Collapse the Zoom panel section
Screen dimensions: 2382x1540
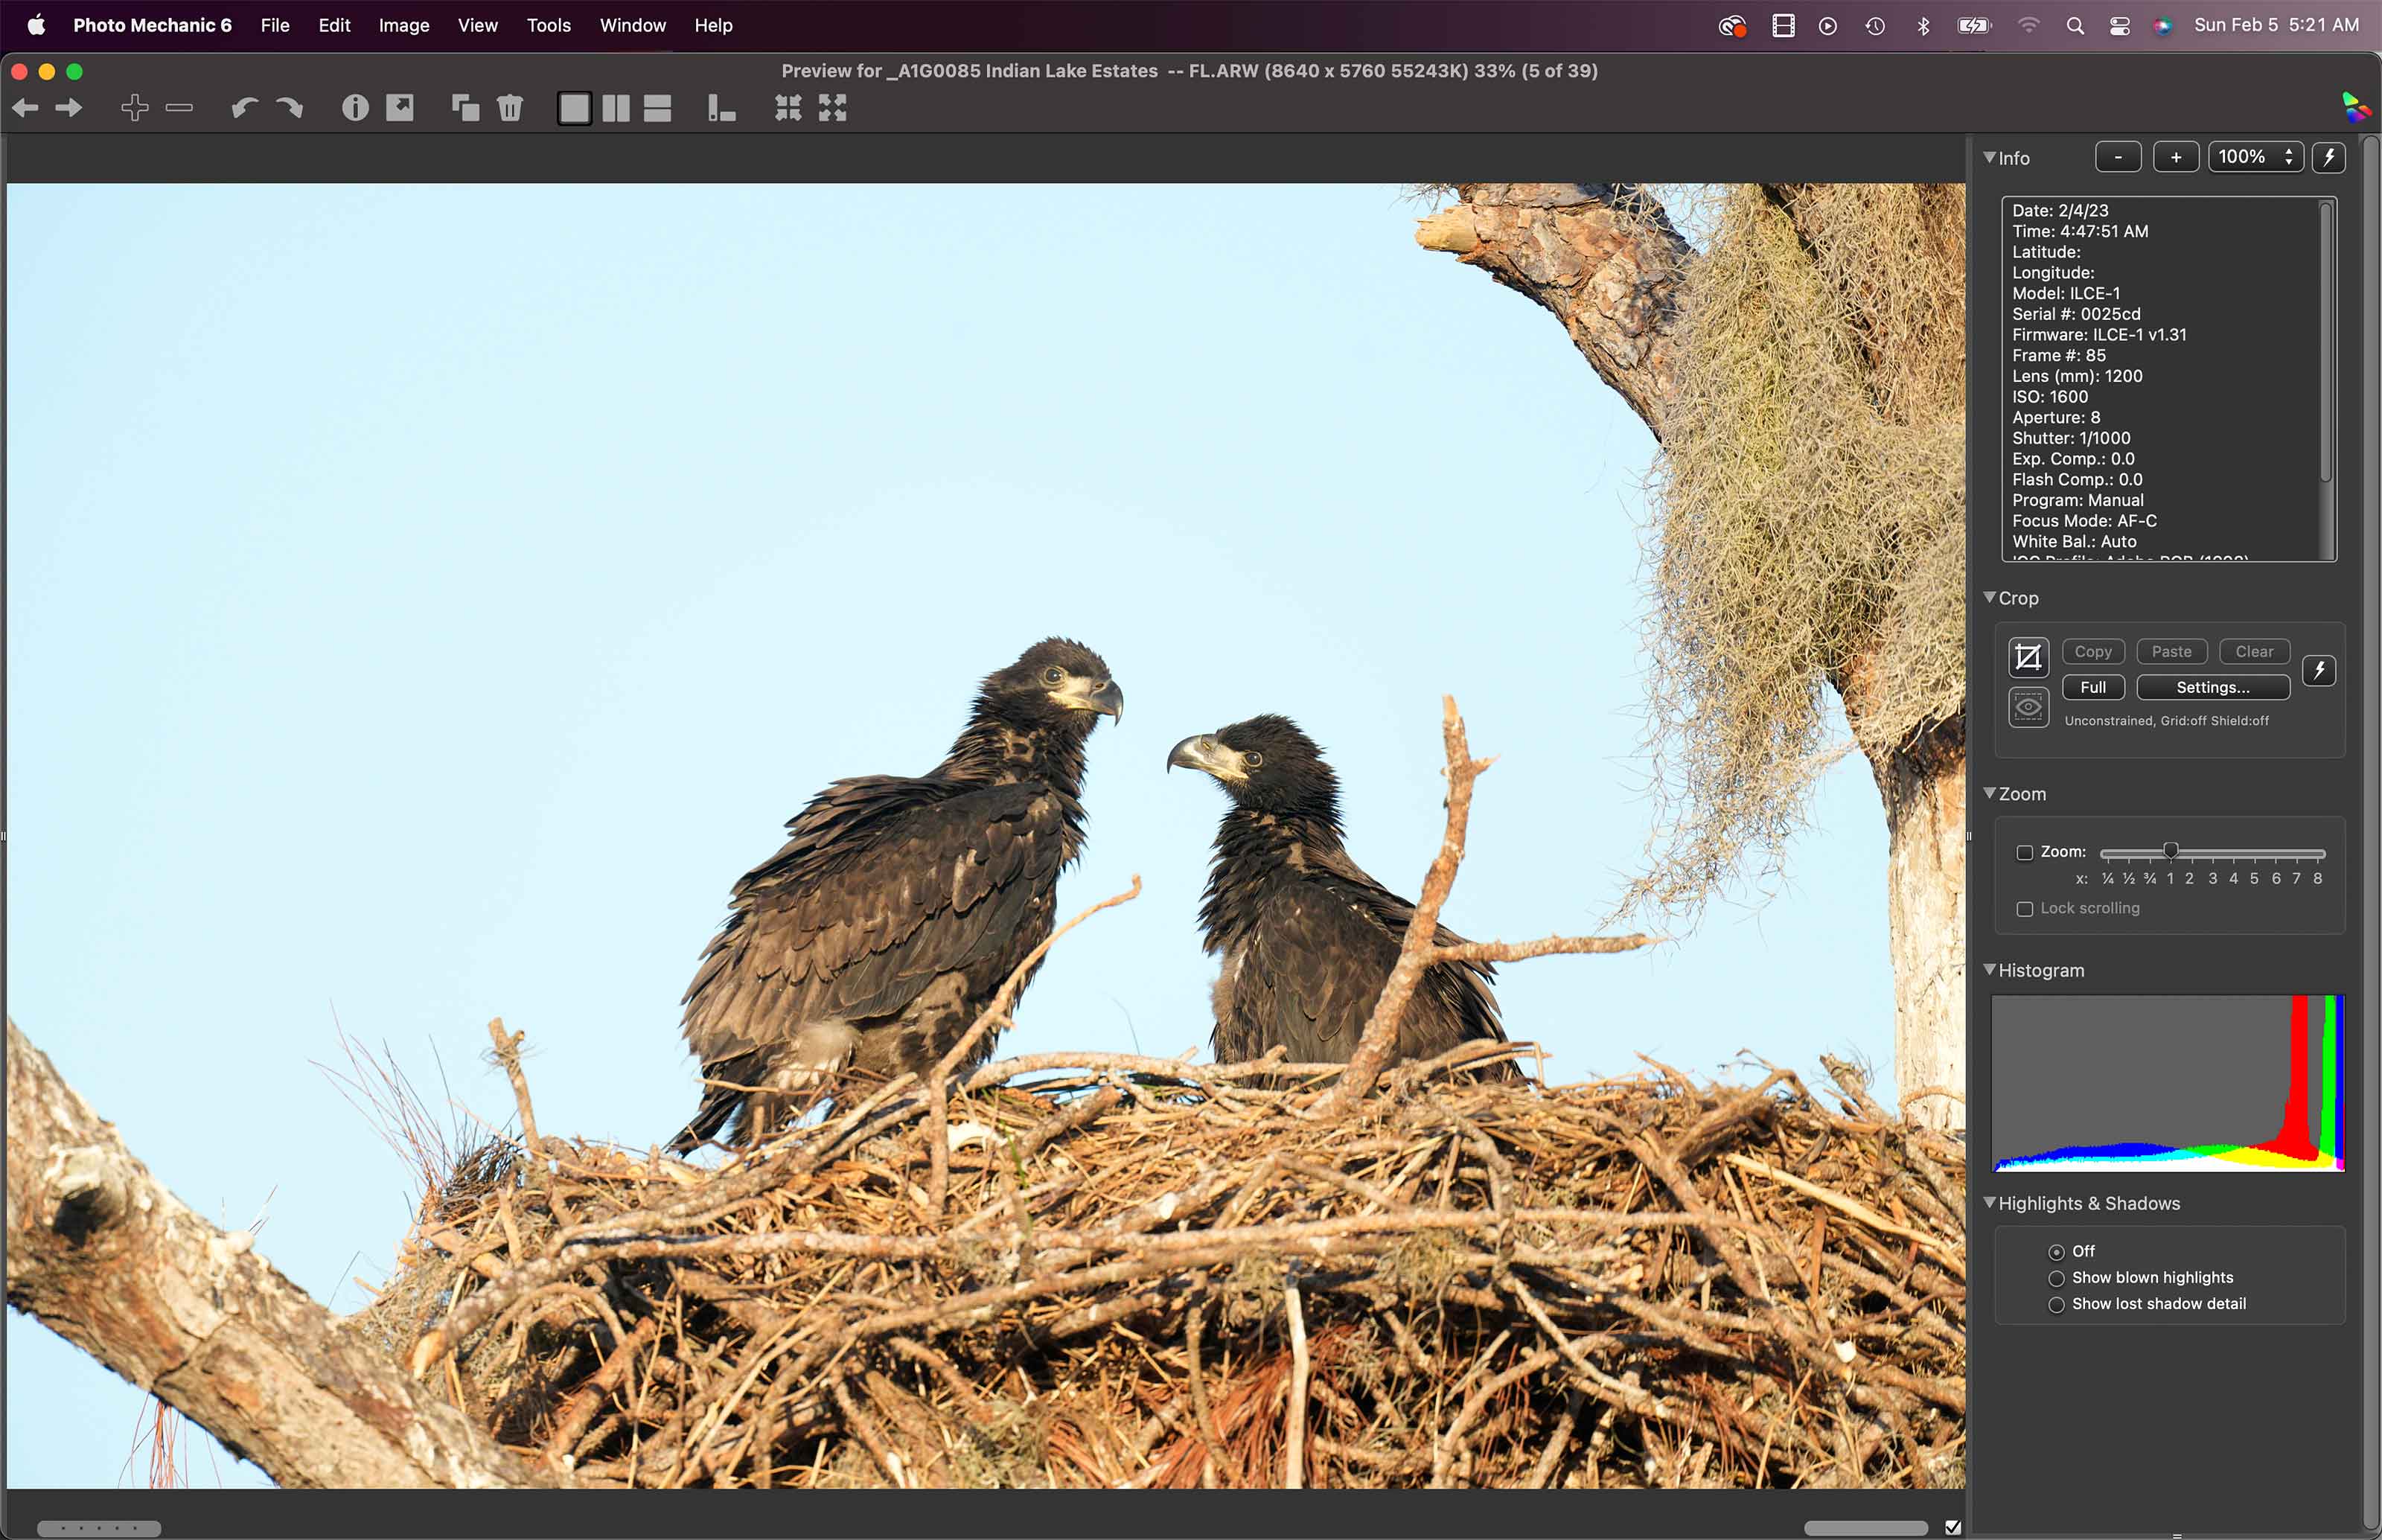(x=1989, y=793)
